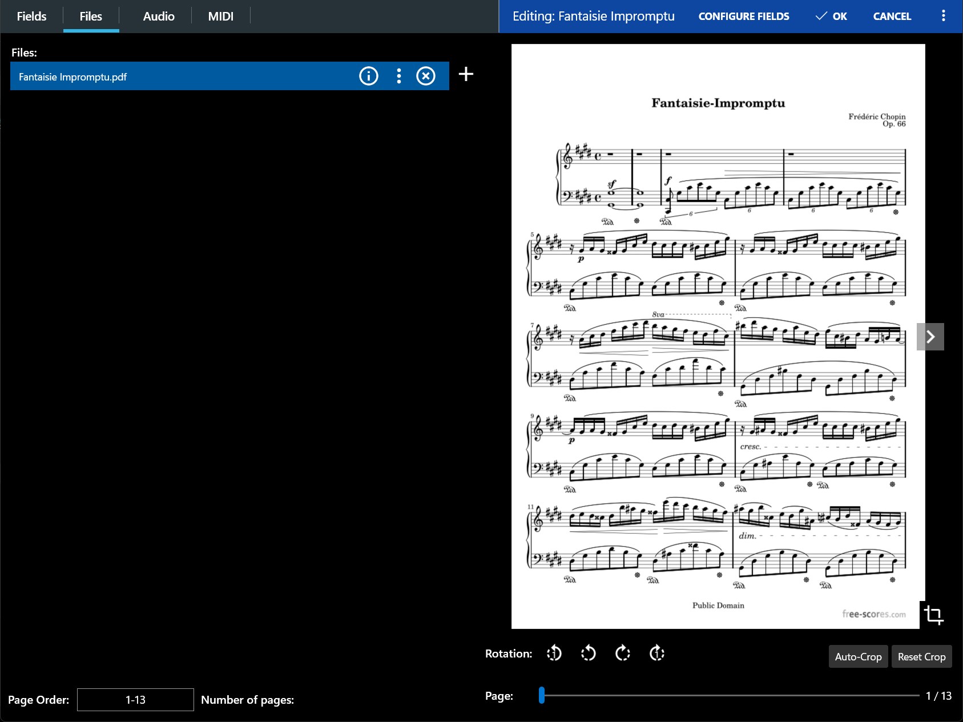Rotate all pages clockwise with the outer rotate icon
This screenshot has width=963, height=722.
pos(657,654)
